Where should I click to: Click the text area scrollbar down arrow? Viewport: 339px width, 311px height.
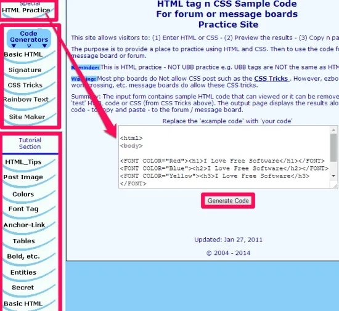pos(333,176)
